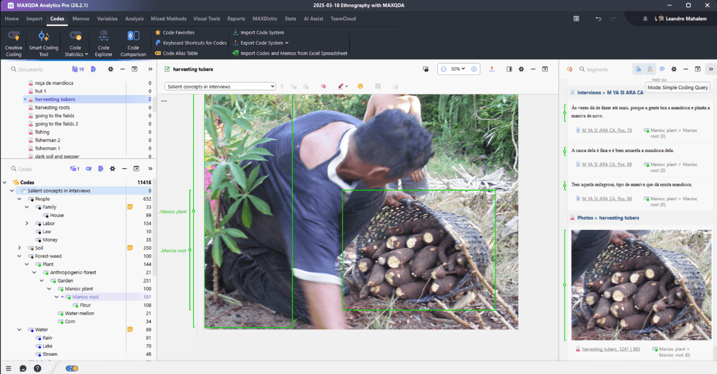Viewport: 717px width, 374px height.
Task: Click Photos > harvesting tubers heading
Action: coord(608,218)
